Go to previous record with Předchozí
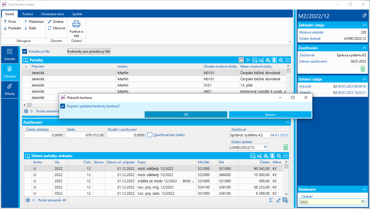370x209 pixels. 34,21
